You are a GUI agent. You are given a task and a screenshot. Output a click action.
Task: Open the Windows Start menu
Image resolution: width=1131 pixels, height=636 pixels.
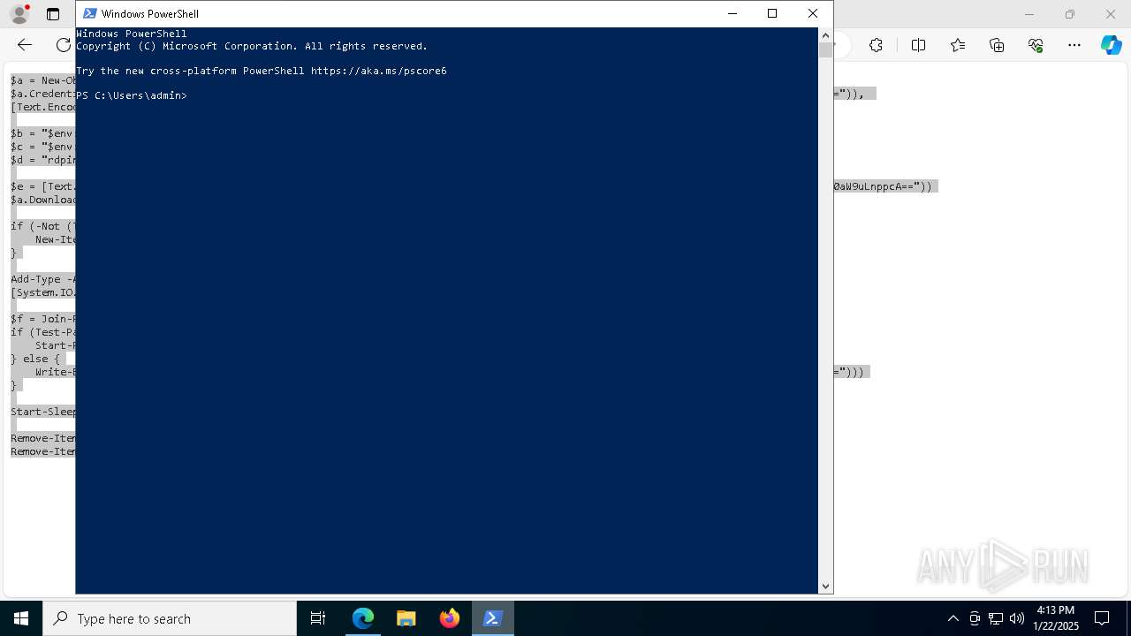[21, 618]
